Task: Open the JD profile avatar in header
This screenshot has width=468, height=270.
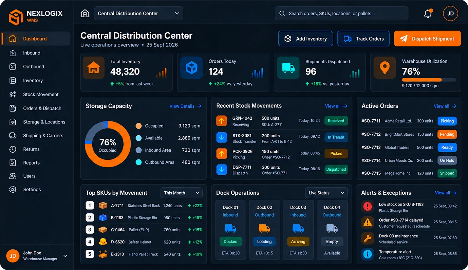Action: (450, 14)
